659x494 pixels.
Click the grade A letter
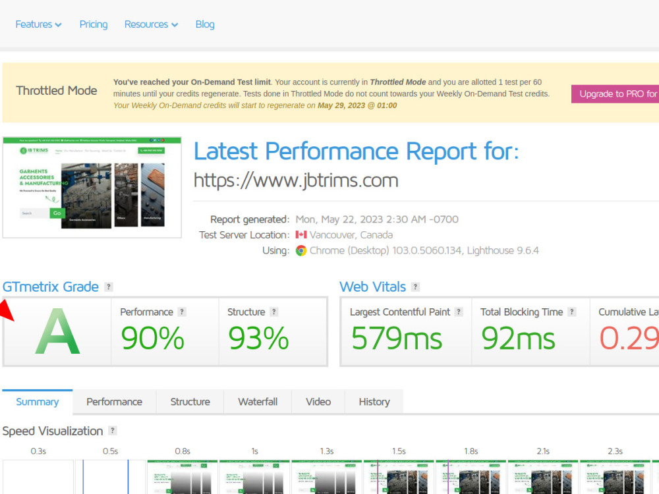(57, 332)
